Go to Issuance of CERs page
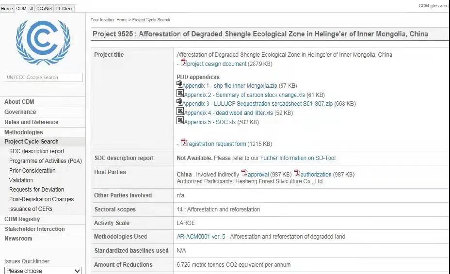 (x=31, y=209)
